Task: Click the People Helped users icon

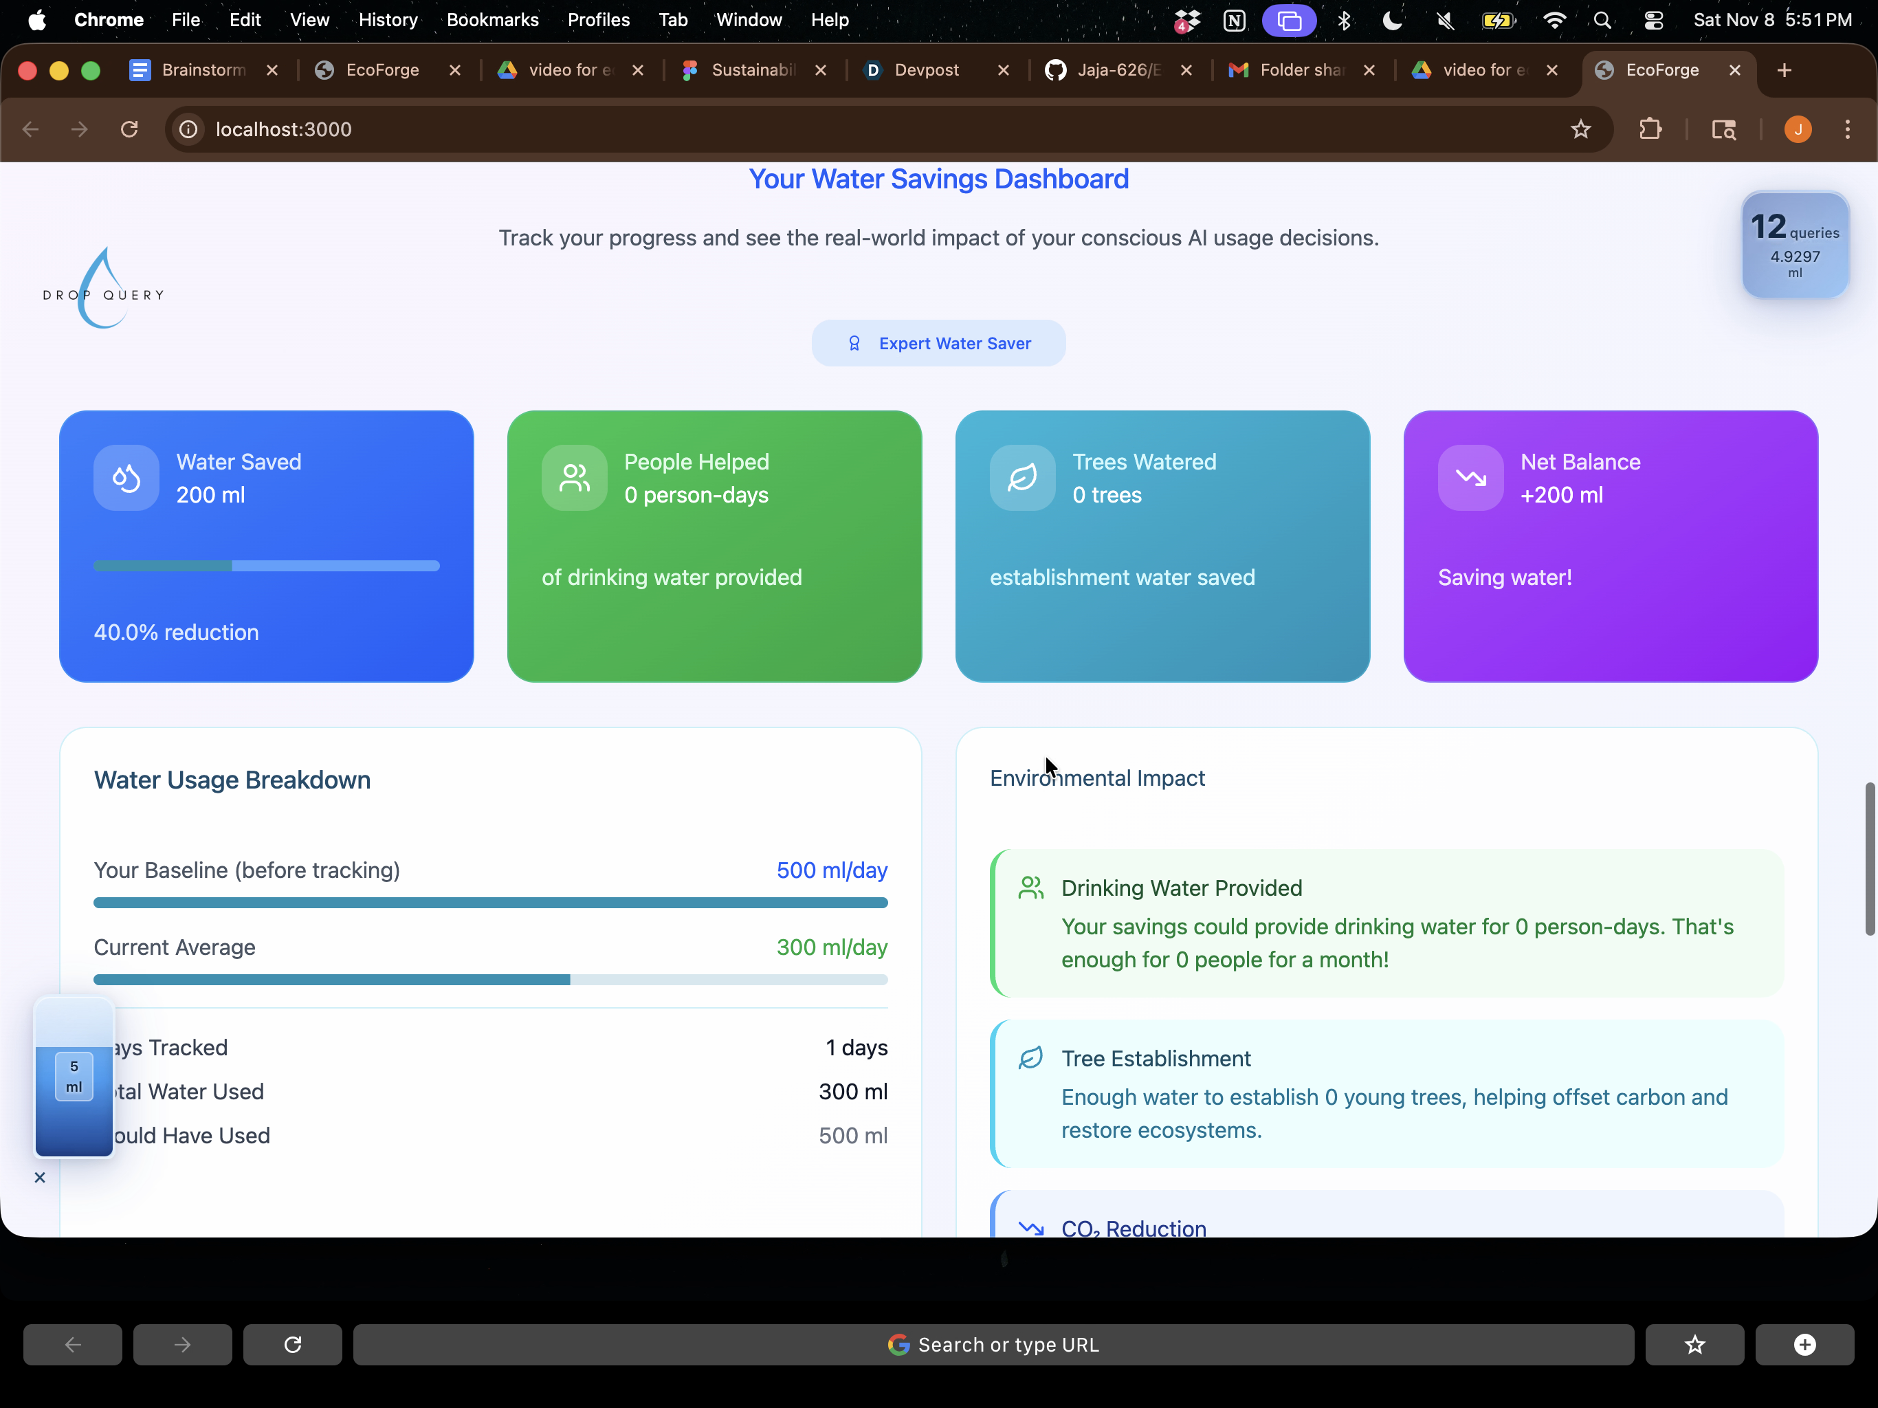Action: tap(574, 478)
